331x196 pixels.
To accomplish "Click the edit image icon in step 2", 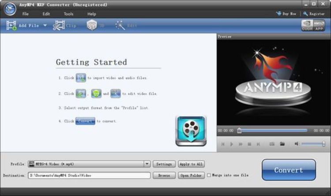I will pyautogui.click(x=116, y=94).
